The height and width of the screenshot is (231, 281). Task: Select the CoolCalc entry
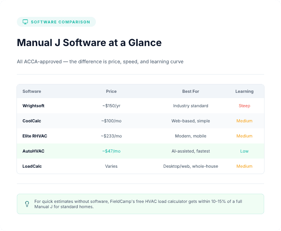[31, 121]
